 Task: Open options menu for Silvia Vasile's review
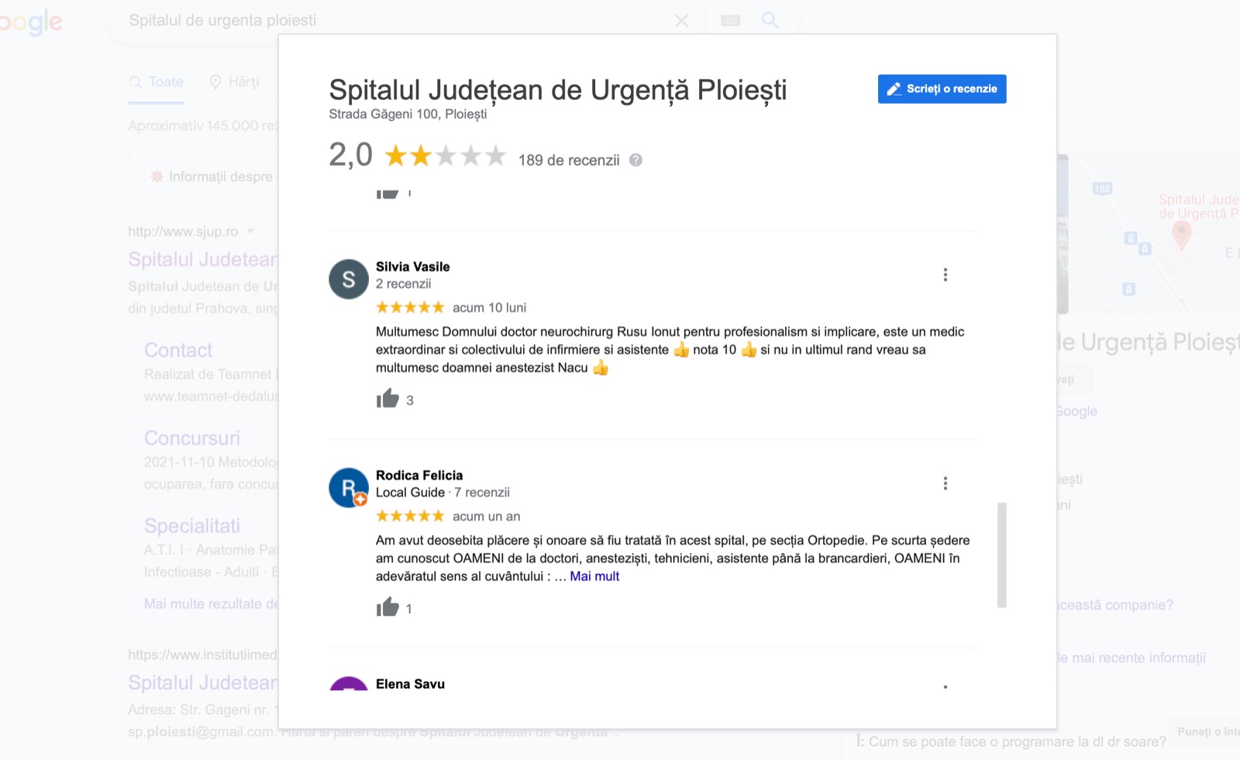point(945,275)
